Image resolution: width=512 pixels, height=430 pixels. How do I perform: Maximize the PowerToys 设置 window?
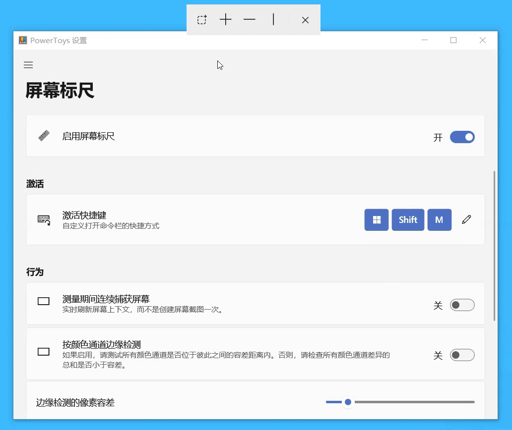(x=453, y=40)
